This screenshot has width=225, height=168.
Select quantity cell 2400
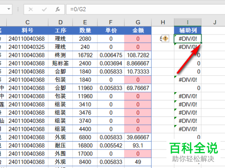(x=85, y=63)
